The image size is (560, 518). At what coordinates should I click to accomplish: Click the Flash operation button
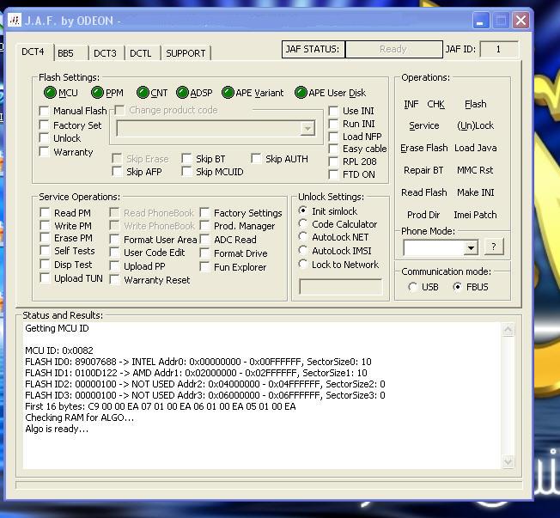click(x=475, y=104)
